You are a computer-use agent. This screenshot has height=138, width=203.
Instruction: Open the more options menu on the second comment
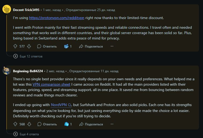[x=112, y=124]
